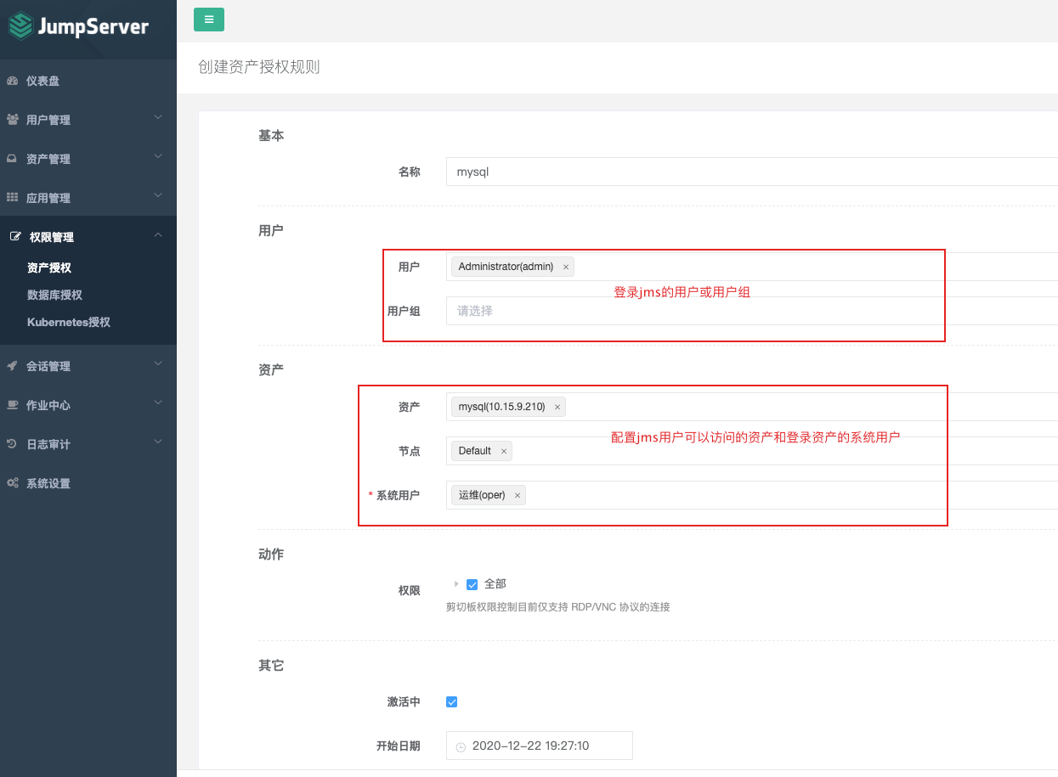Click the history icon beside 日志审计

[12, 444]
